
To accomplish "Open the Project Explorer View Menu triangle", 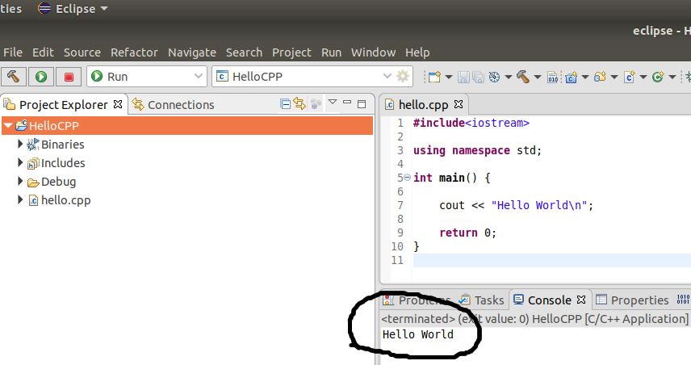I will pos(333,103).
